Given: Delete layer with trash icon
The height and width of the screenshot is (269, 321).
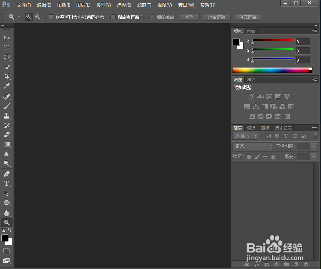Looking at the screenshot, I should pyautogui.click(x=306, y=264).
